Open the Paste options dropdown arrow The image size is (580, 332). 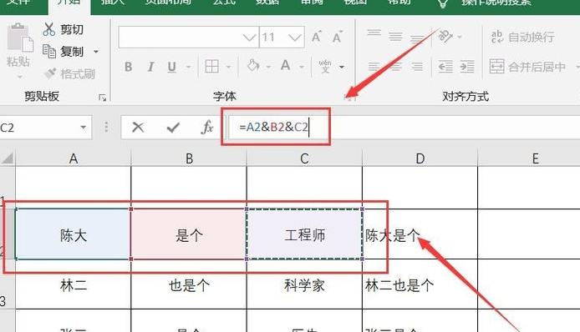tap(19, 77)
